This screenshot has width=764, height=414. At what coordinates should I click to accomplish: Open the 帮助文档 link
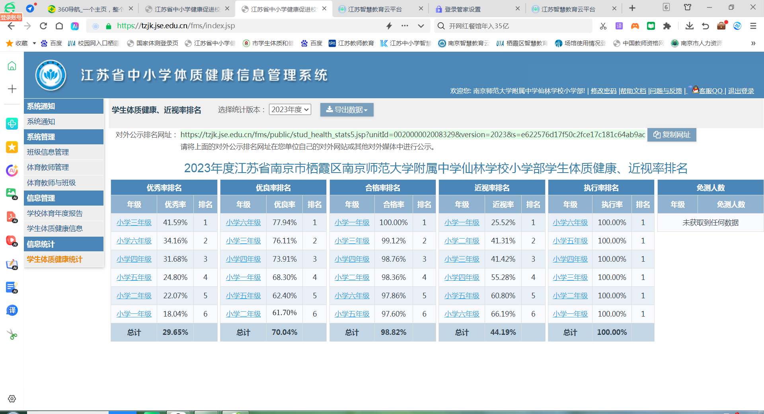[633, 91]
